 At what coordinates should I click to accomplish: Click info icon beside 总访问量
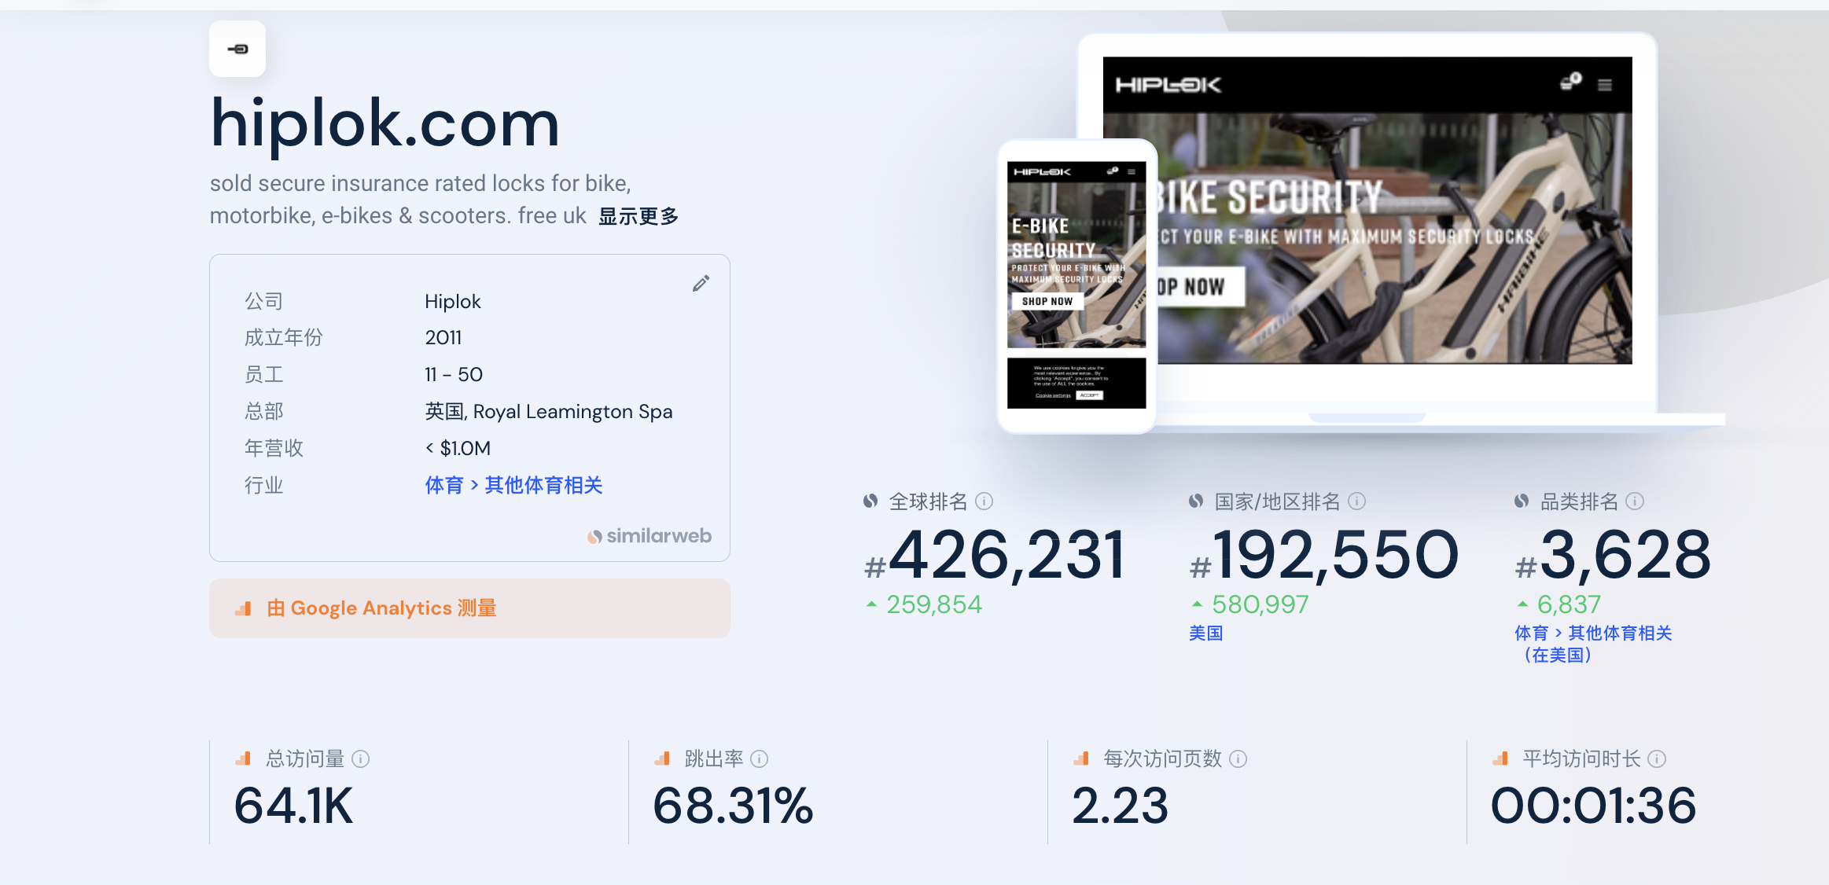(361, 758)
